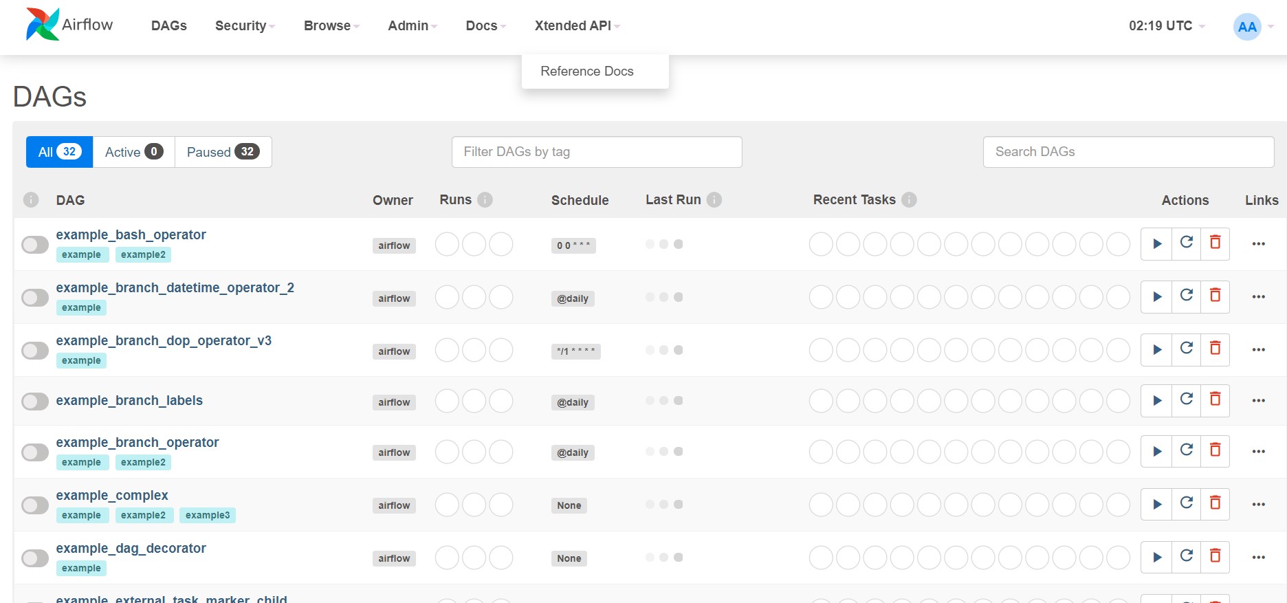Enable the example_branch_labels DAG switch
This screenshot has width=1287, height=603.
pyautogui.click(x=35, y=401)
